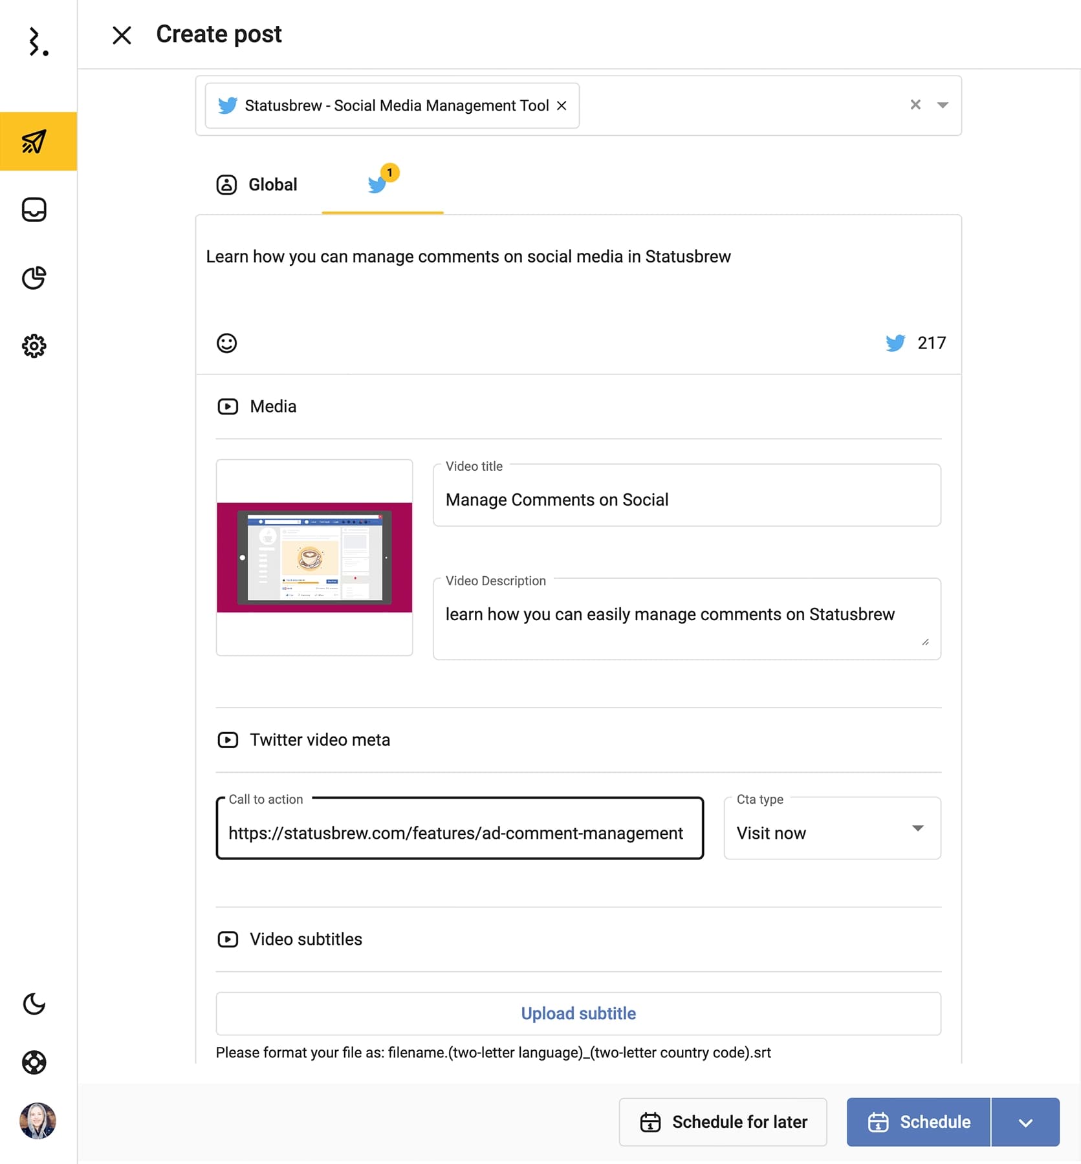Viewport: 1081px width, 1164px height.
Task: Click Upload subtitle button
Action: pos(578,1013)
